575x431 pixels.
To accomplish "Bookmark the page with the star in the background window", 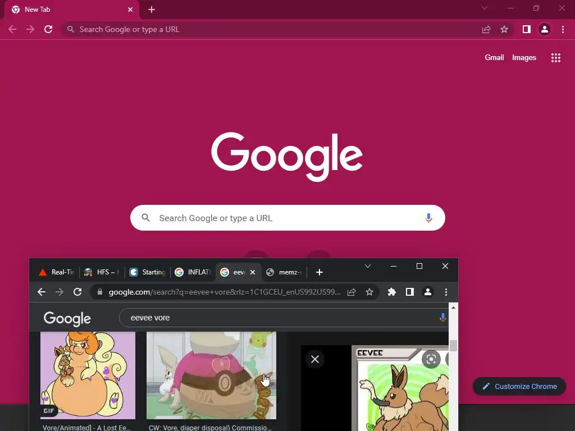I will (504, 29).
